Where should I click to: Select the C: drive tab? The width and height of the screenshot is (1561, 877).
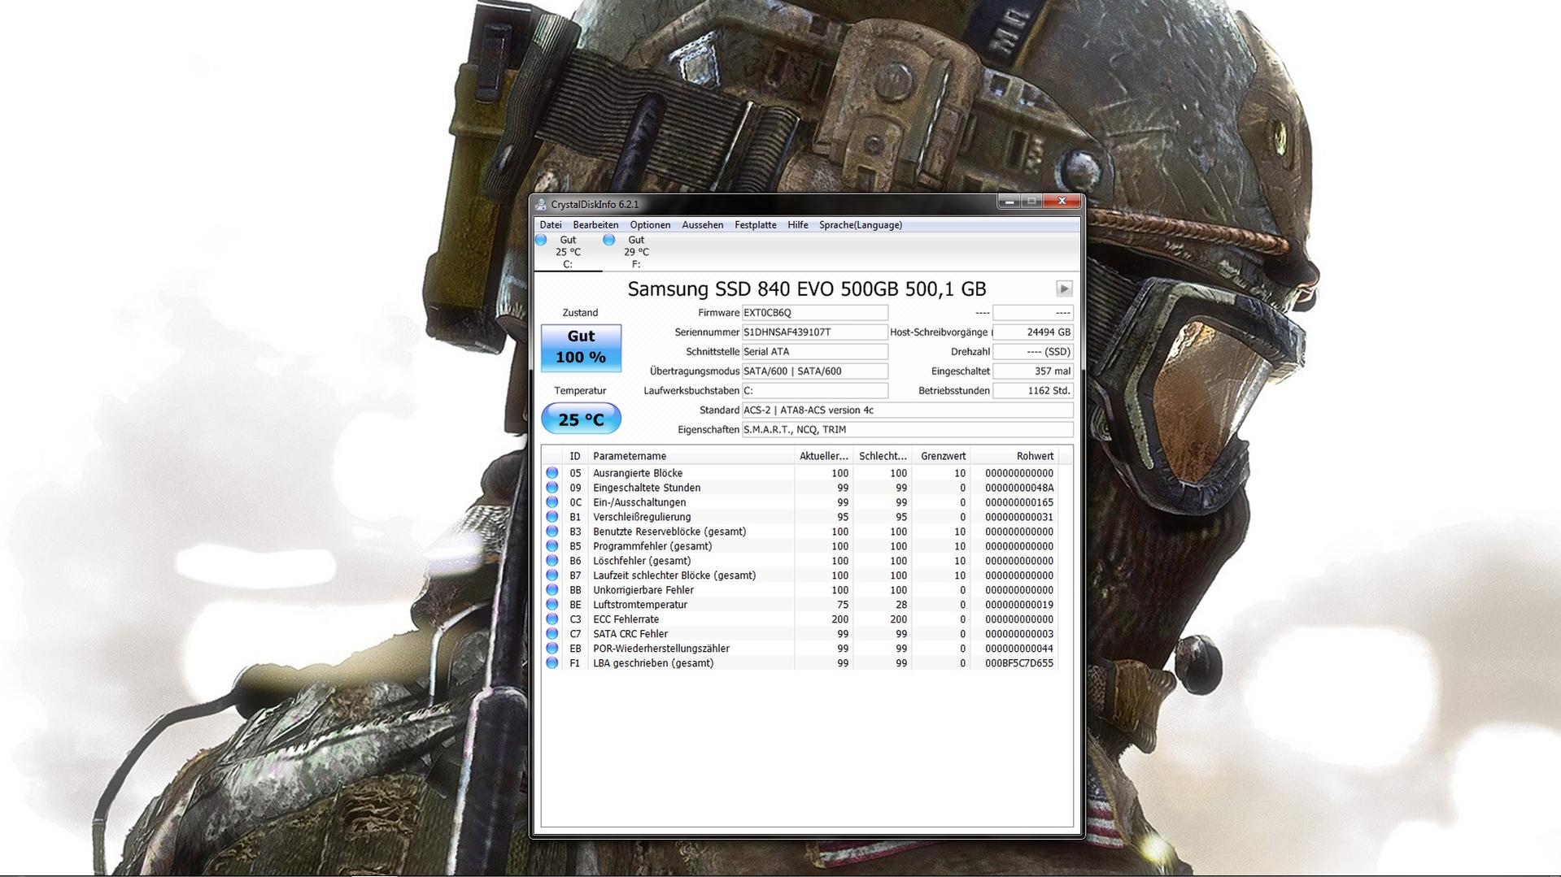568,252
